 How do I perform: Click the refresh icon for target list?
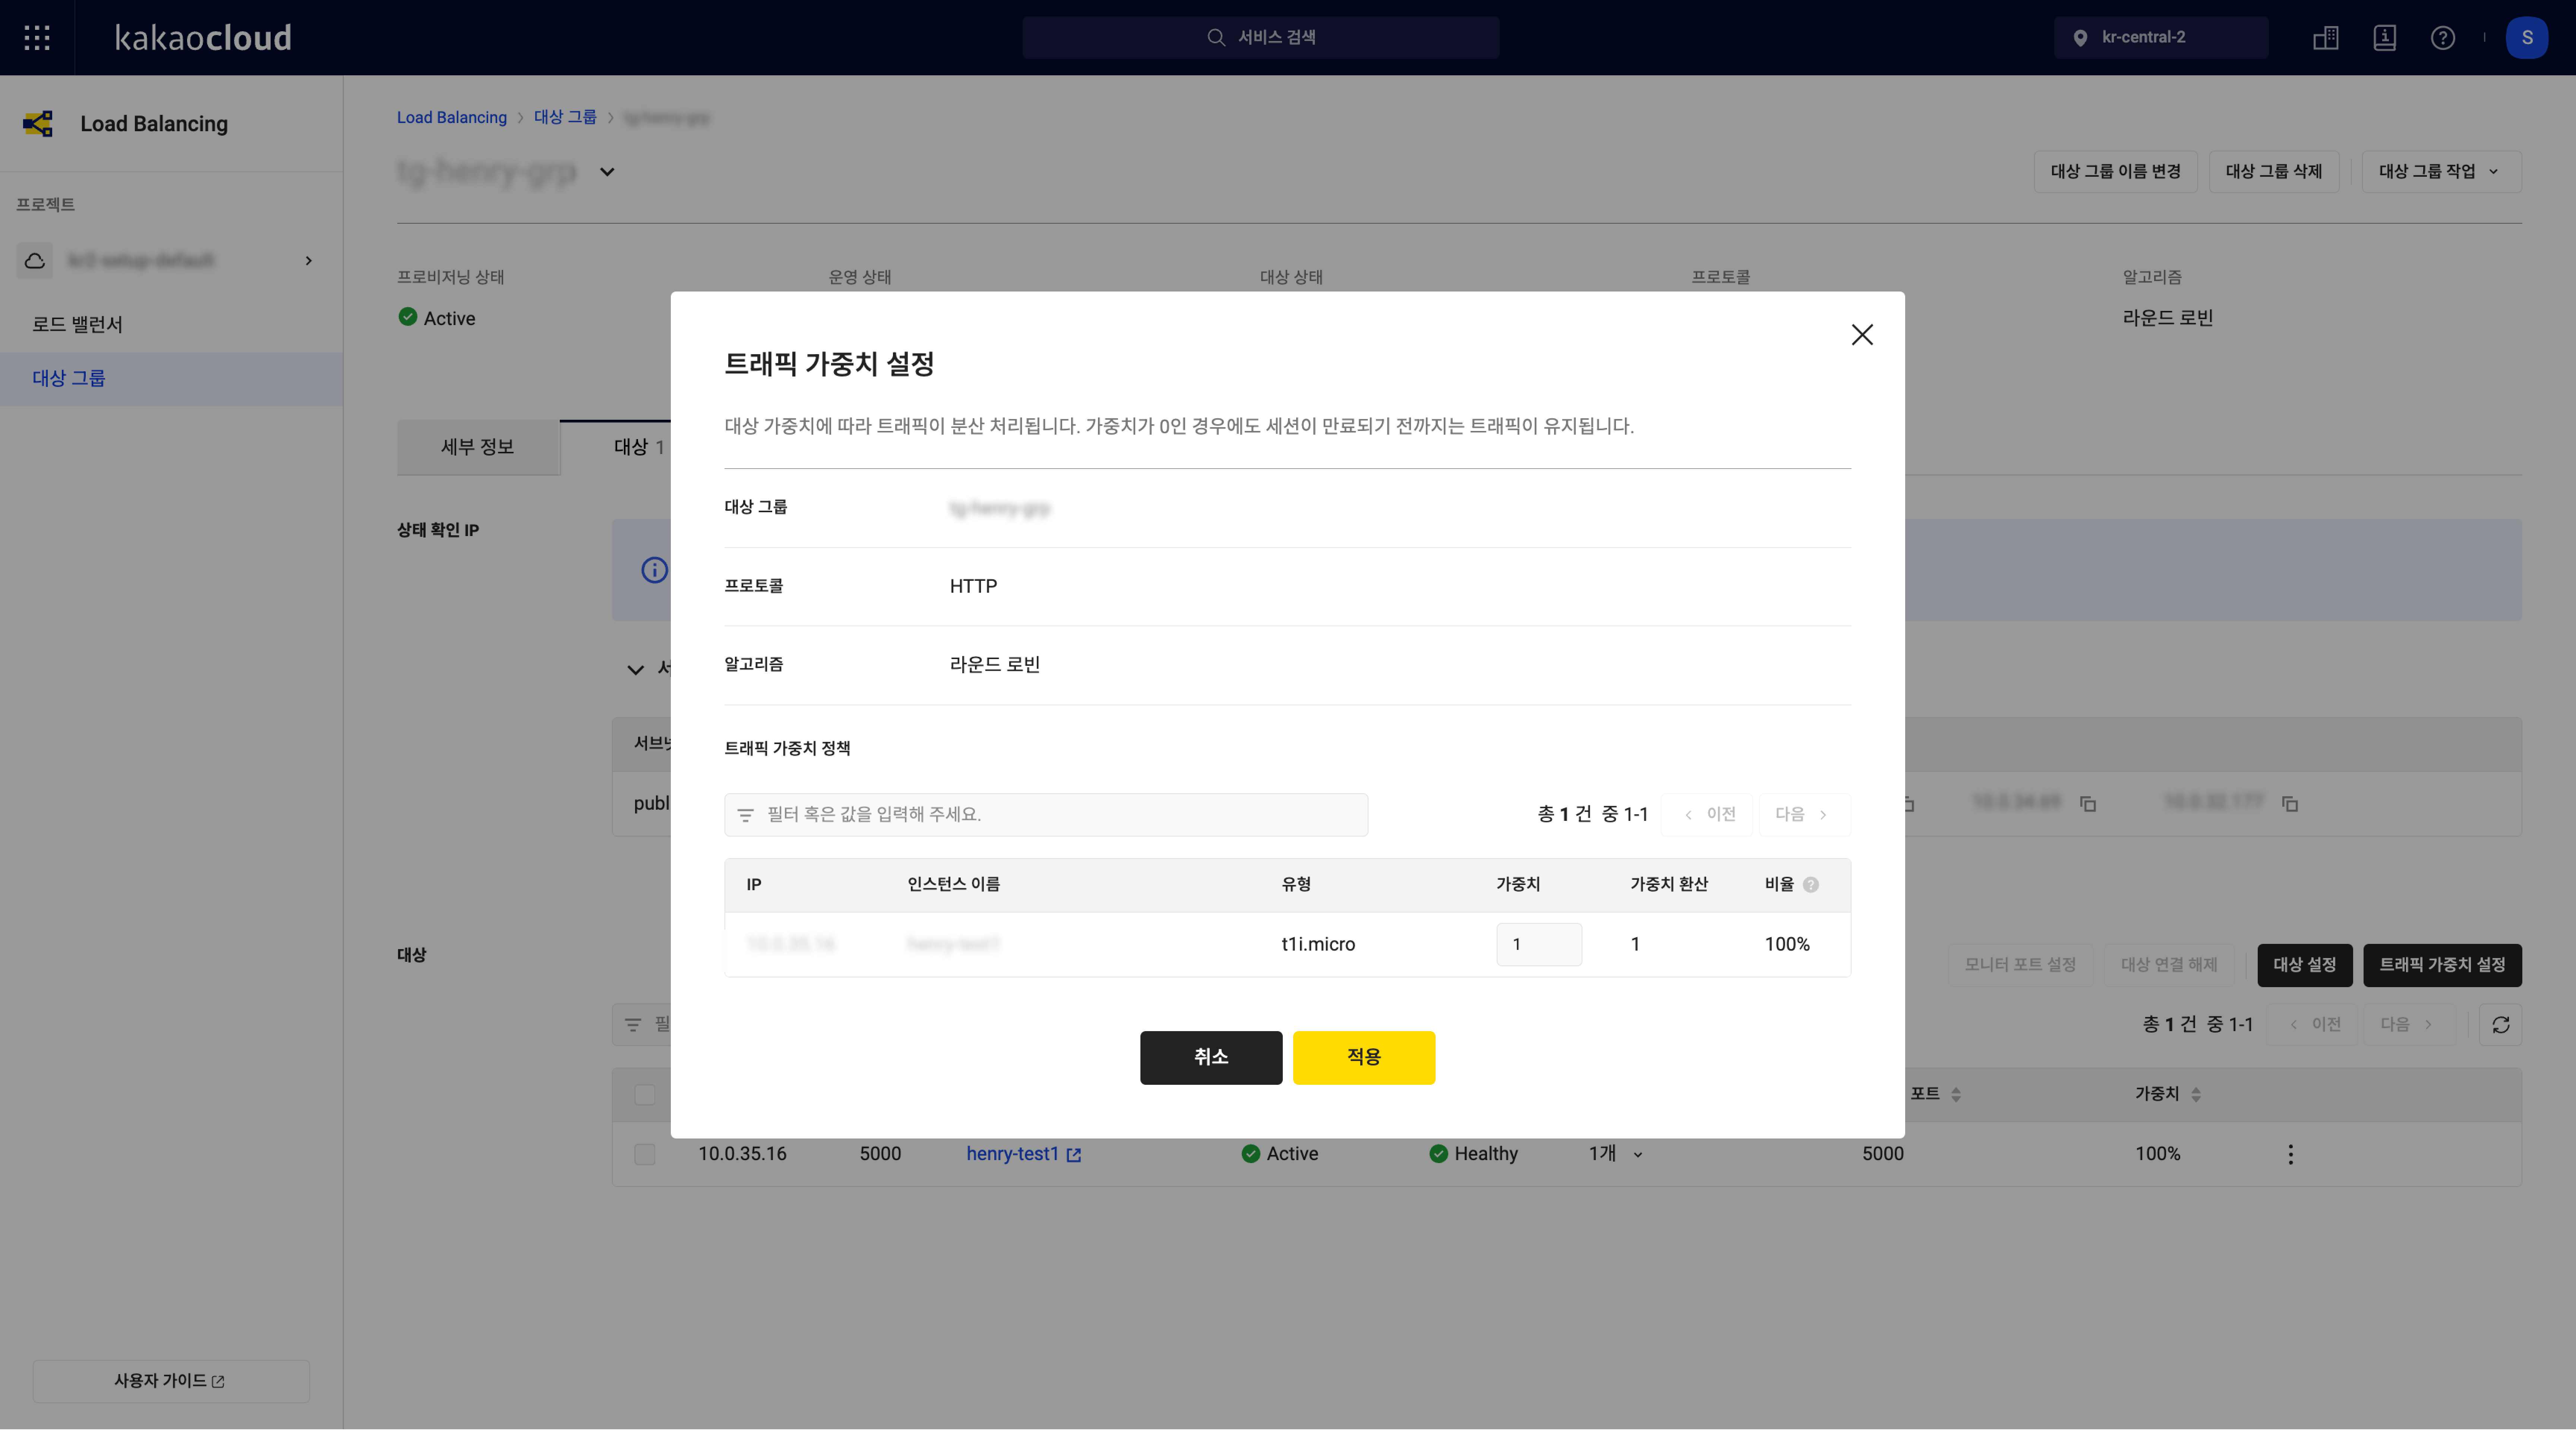coord(2501,1025)
